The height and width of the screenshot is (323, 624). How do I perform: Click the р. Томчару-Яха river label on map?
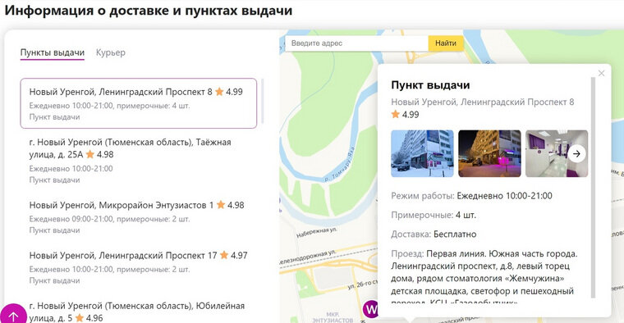[x=338, y=164]
